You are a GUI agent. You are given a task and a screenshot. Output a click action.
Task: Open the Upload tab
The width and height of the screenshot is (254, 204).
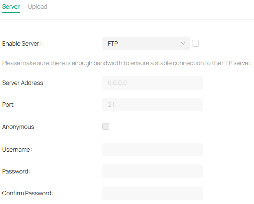pos(37,7)
